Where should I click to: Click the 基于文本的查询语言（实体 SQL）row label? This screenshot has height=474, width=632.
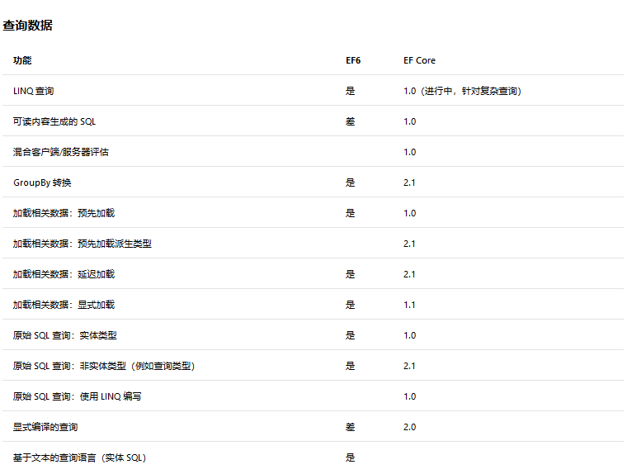(80, 457)
